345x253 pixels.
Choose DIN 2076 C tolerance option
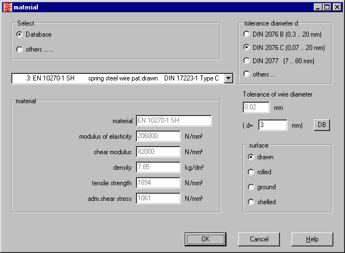click(247, 48)
